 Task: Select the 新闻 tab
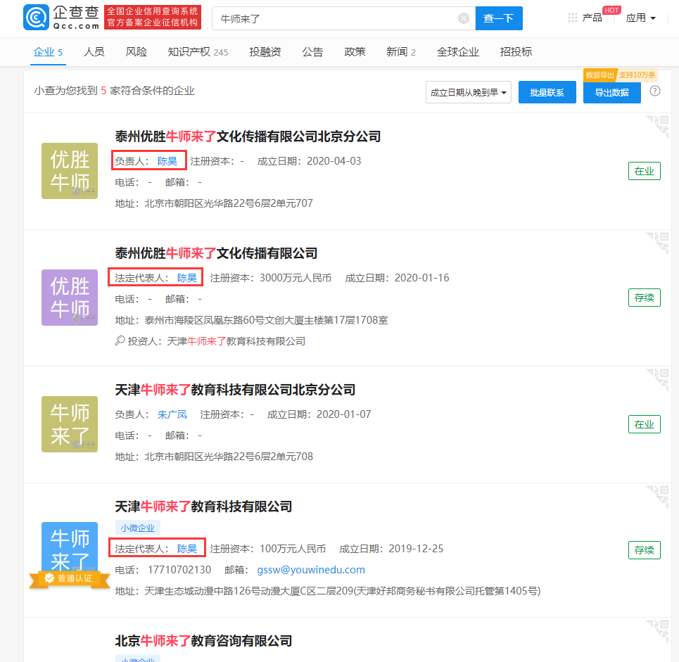click(401, 52)
